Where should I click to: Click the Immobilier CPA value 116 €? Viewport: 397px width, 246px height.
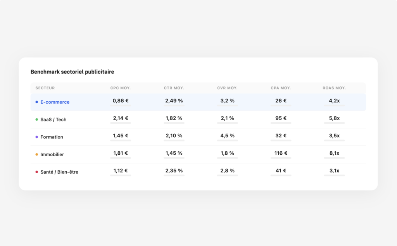(281, 153)
